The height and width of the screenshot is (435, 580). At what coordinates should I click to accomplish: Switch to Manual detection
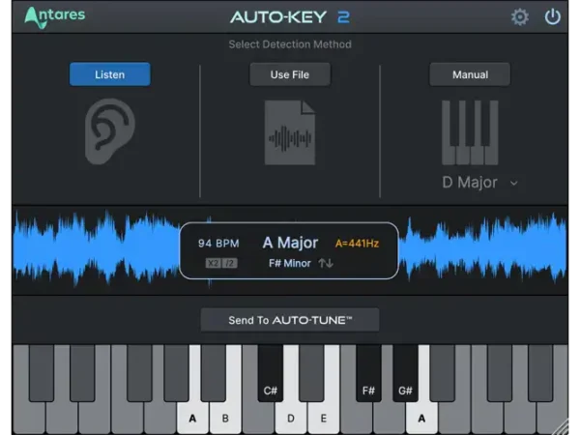(x=470, y=74)
